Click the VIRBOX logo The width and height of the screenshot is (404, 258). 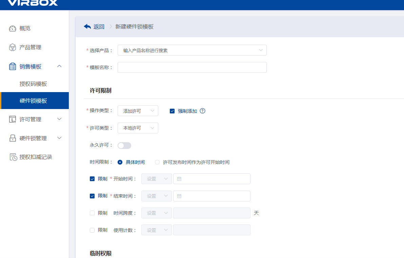point(33,3)
